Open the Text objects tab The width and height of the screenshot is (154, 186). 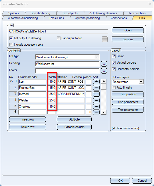(x=70, y=13)
